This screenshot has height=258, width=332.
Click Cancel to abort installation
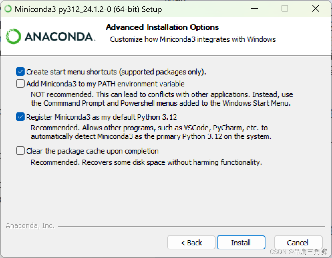coord(298,242)
